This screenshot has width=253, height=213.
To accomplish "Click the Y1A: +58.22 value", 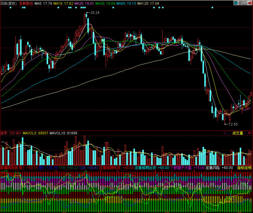I will click(x=68, y=168).
